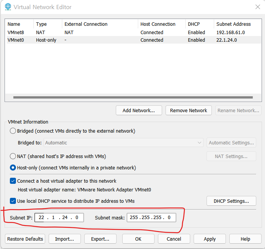Image resolution: width=265 pixels, height=249 pixels.
Task: Click Connected in the VMnet0 row
Action: tap(152, 40)
